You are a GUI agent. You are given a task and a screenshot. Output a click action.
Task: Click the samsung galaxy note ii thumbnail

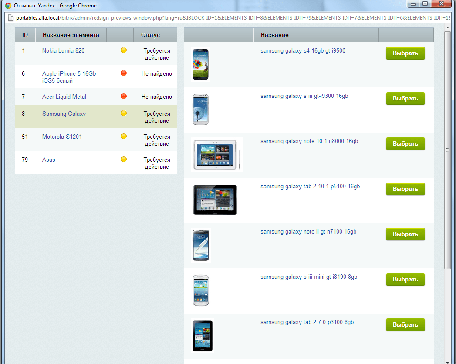click(x=201, y=245)
